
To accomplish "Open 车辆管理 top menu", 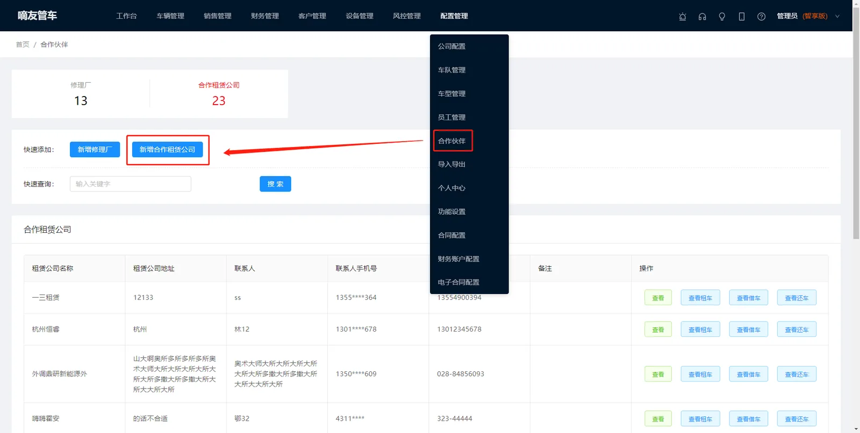I will pos(170,16).
